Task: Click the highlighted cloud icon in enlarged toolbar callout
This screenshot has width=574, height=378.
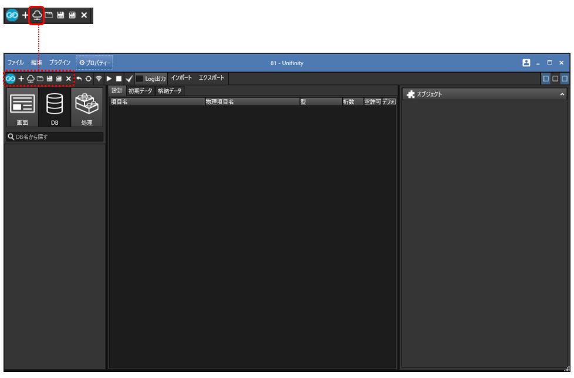Action: tap(37, 15)
